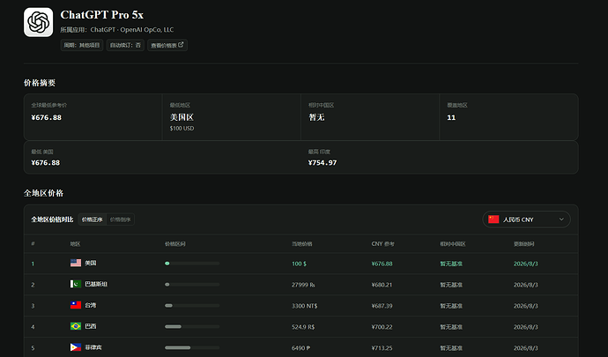Click the coverage count 11

(x=451, y=117)
